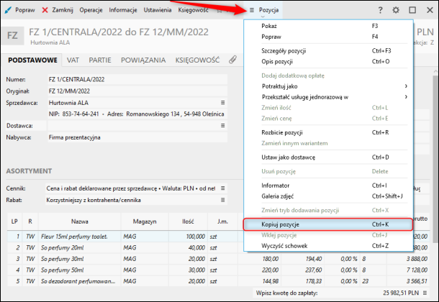Click the Nazwa column header
Image resolution: width=439 pixels, height=302 pixels.
coord(79,221)
